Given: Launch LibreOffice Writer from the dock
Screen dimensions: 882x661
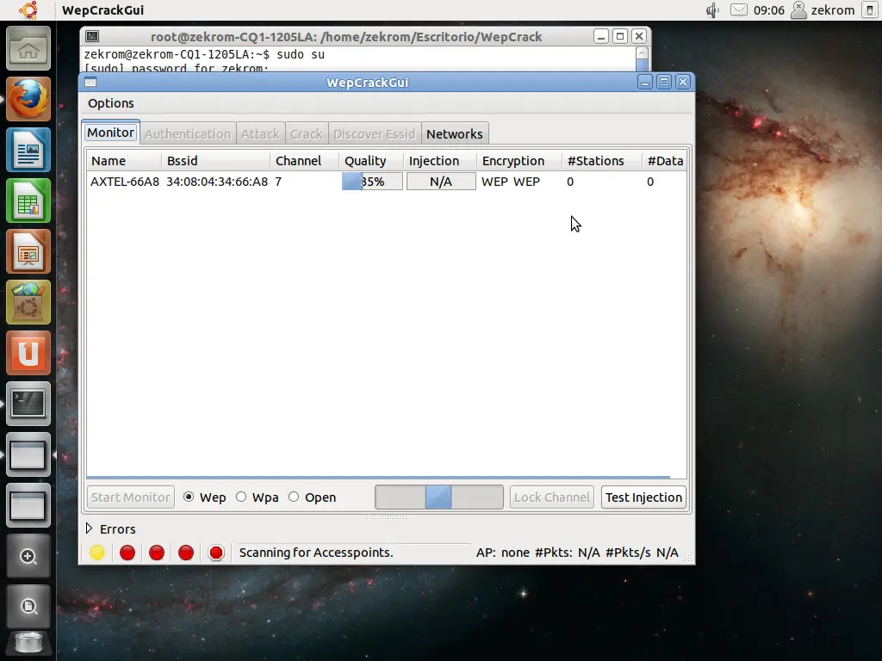Looking at the screenshot, I should tap(28, 150).
